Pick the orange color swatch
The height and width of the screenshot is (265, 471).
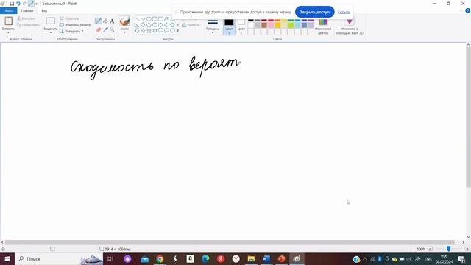point(277,24)
